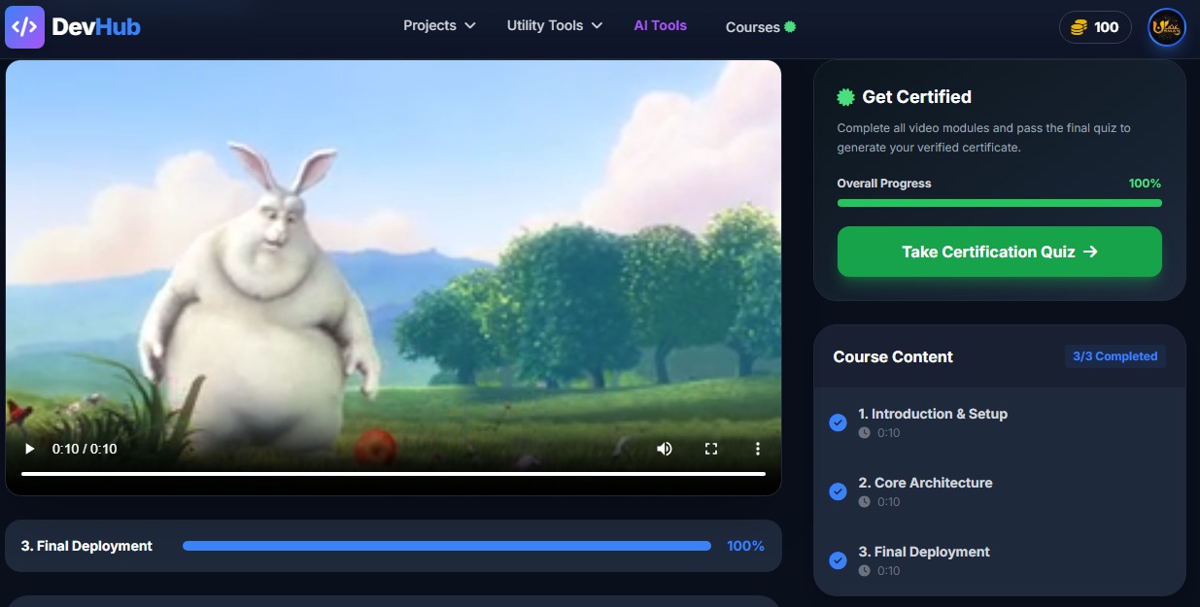Open the 3. Final Deployment lesson in list
Image resolution: width=1200 pixels, height=607 pixels.
click(924, 552)
